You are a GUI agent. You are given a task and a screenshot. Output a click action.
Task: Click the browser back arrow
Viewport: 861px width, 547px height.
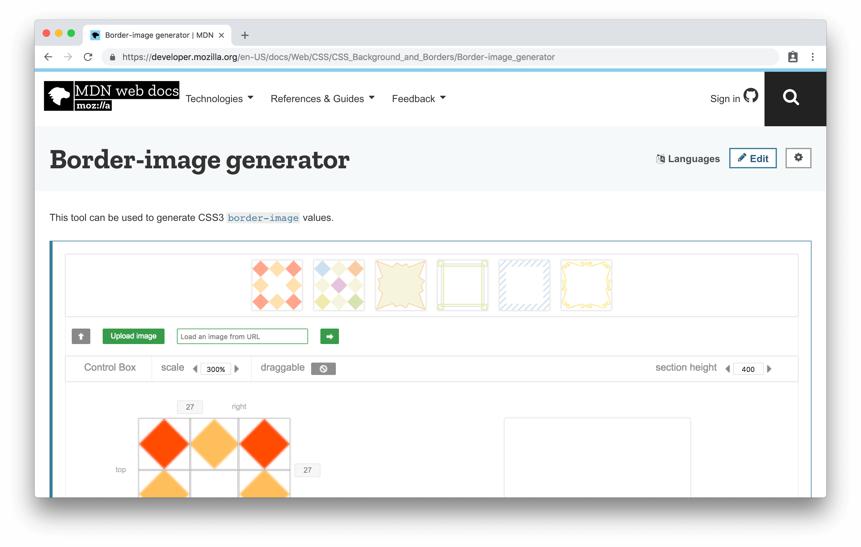(48, 57)
